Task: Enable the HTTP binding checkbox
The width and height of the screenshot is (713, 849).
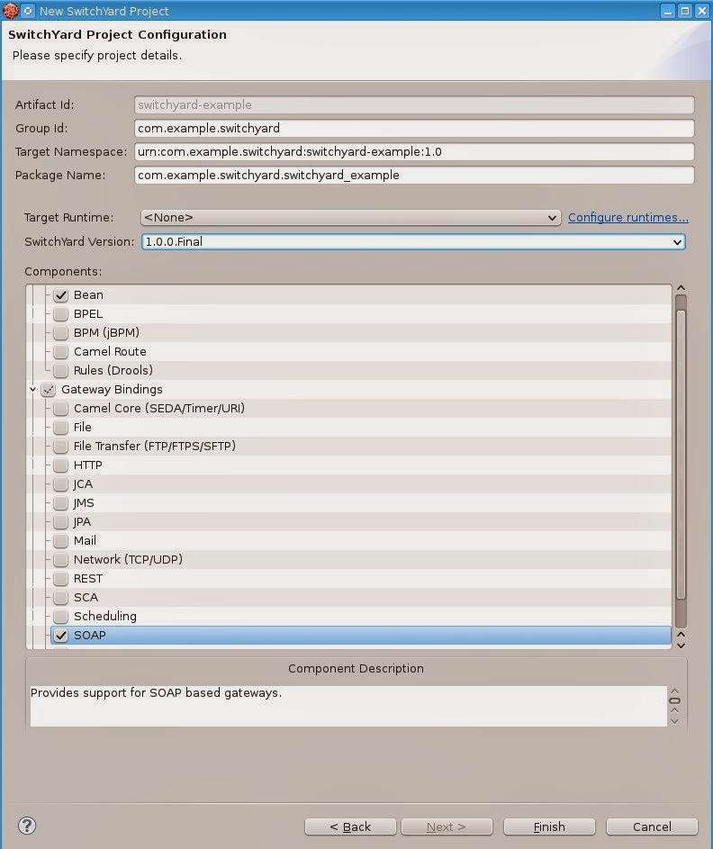Action: (x=60, y=465)
